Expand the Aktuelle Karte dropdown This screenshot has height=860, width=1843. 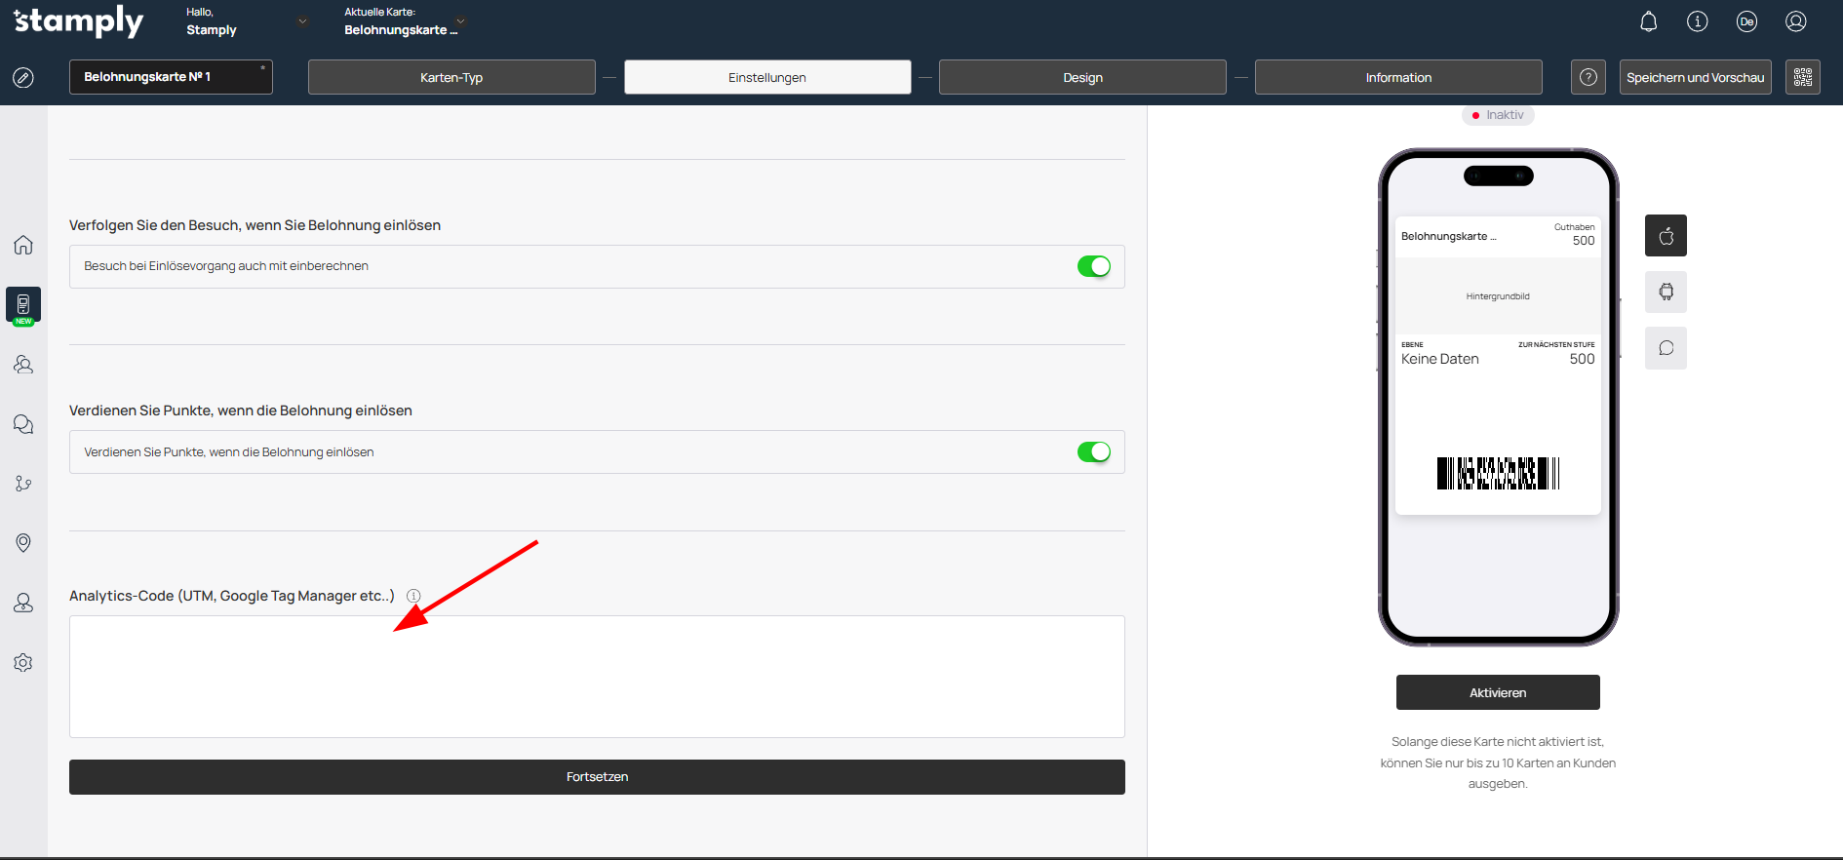tap(460, 21)
